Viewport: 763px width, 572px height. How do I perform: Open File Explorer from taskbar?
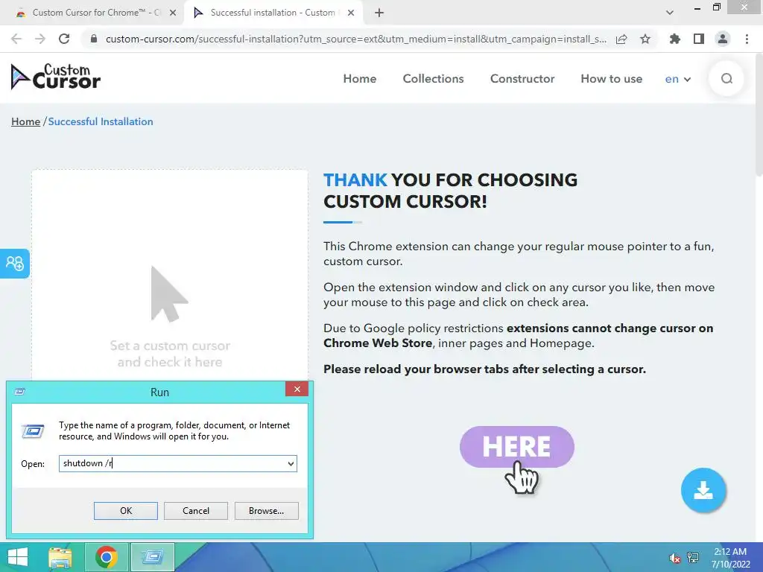(x=60, y=557)
